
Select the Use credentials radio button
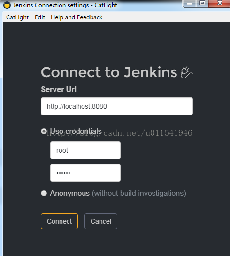[x=44, y=131]
